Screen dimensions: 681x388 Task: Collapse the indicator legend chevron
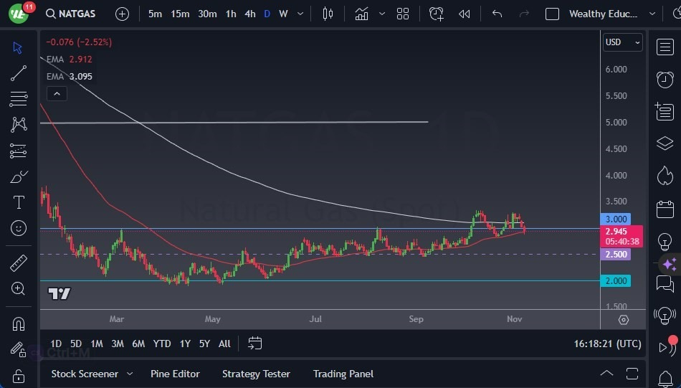click(56, 93)
